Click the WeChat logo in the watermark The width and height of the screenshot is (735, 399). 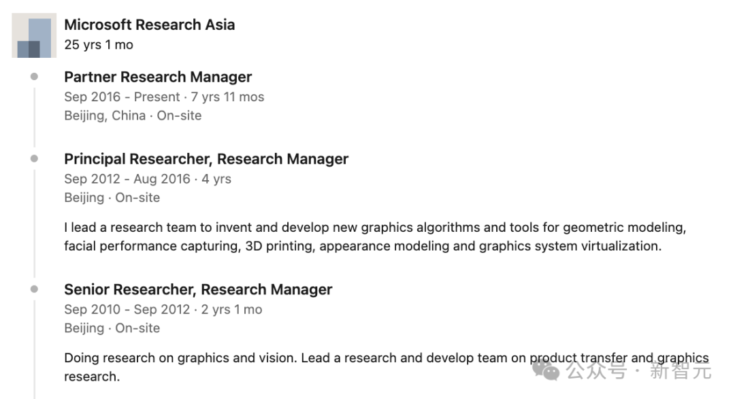click(546, 370)
